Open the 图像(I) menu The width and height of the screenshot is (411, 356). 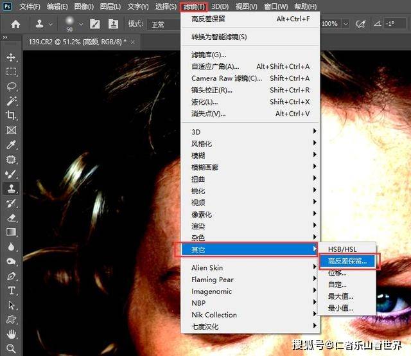[x=84, y=6]
